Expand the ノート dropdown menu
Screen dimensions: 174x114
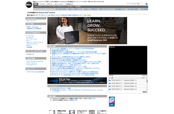click(45, 7)
